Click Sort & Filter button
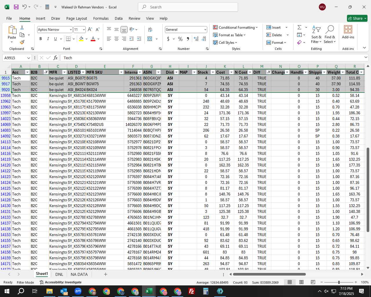This screenshot has height=297, width=371. coord(316,34)
